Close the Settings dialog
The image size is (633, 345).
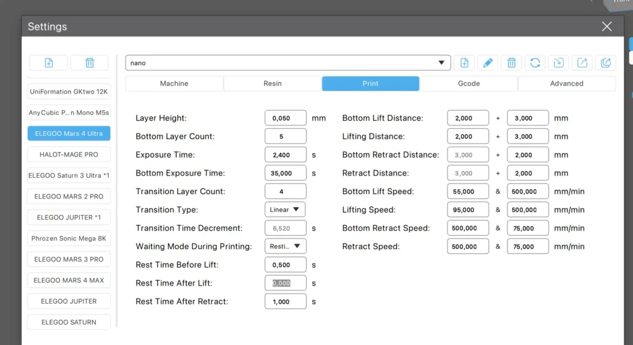pos(606,26)
